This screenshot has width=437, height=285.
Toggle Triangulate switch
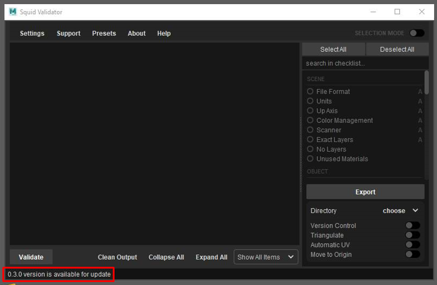(x=413, y=235)
